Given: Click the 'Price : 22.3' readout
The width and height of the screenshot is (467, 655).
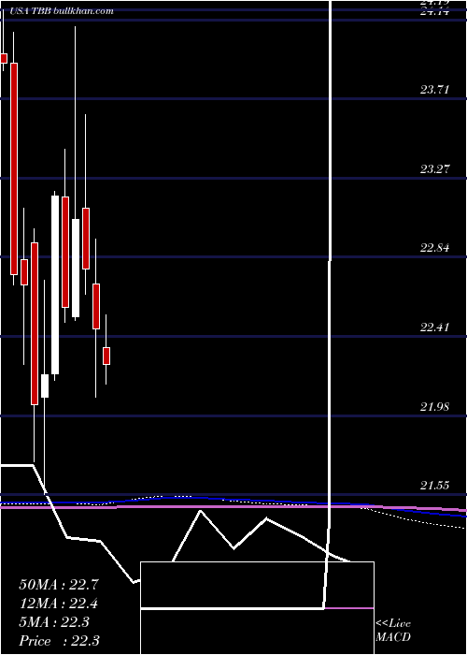Looking at the screenshot, I should point(59,641).
